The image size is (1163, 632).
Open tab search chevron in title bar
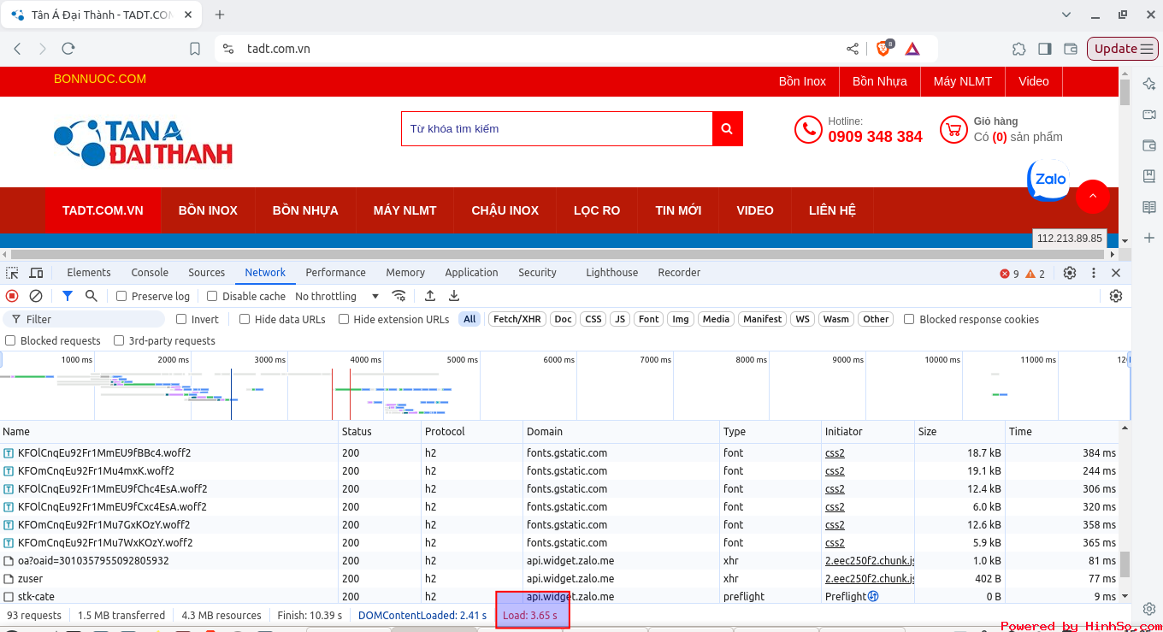click(x=1066, y=15)
